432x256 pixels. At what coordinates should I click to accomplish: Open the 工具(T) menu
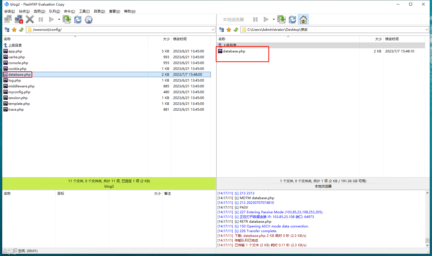[x=84, y=11]
